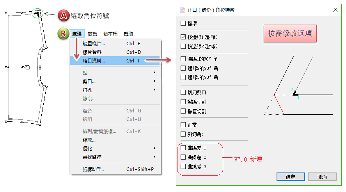Click the red circle A step marker
Image resolution: width=346 pixels, height=192 pixels.
[x=63, y=16]
